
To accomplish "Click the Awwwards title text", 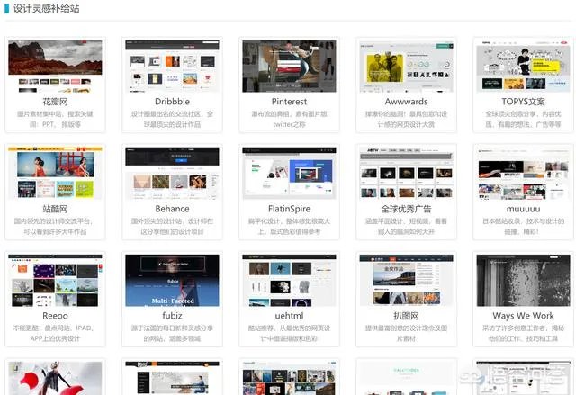I will 405,102.
